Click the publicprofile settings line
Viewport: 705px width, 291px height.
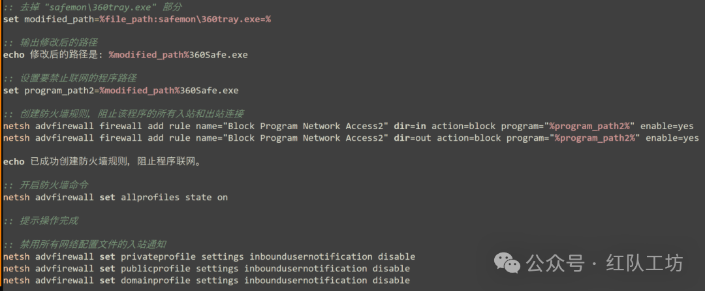206,269
